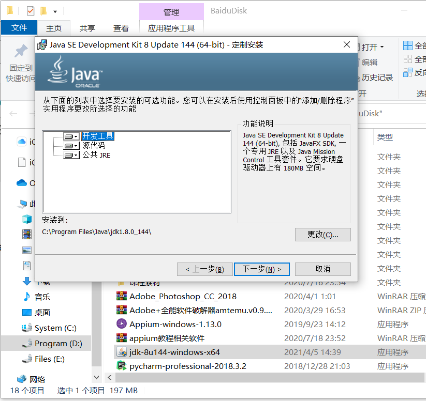This screenshot has width=426, height=401.
Task: Open the 文件 tab in Explorer
Action: 19,28
